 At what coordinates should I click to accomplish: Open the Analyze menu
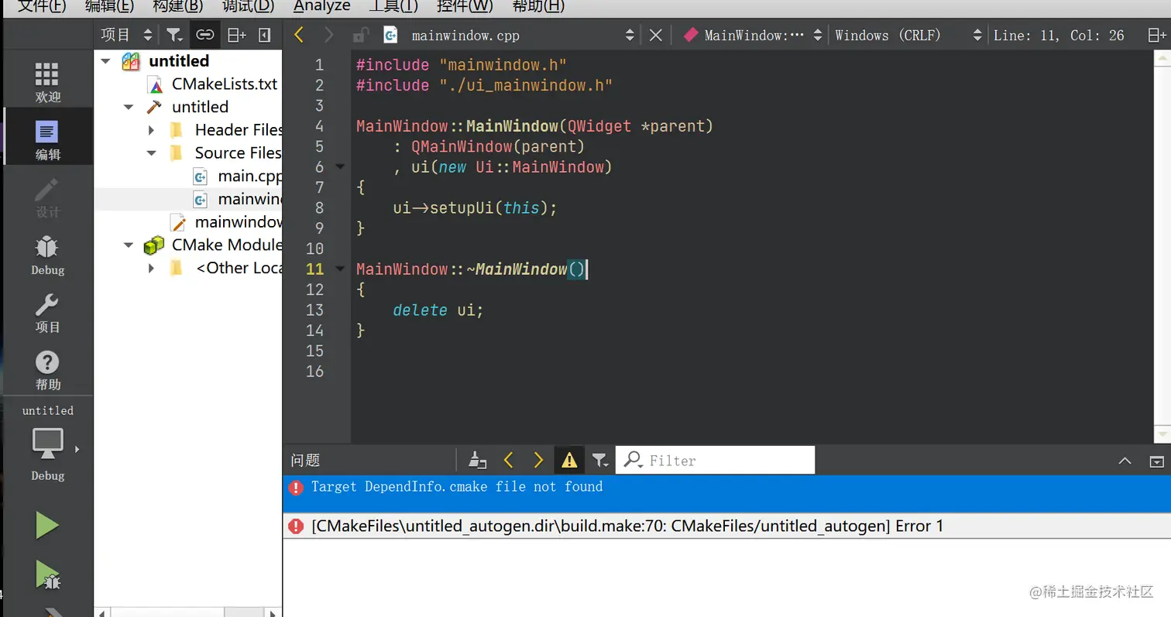click(321, 6)
